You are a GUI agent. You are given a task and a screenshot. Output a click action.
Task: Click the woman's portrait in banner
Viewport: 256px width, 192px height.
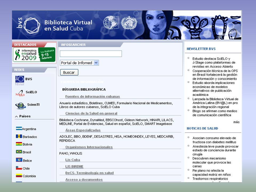pos(156,25)
